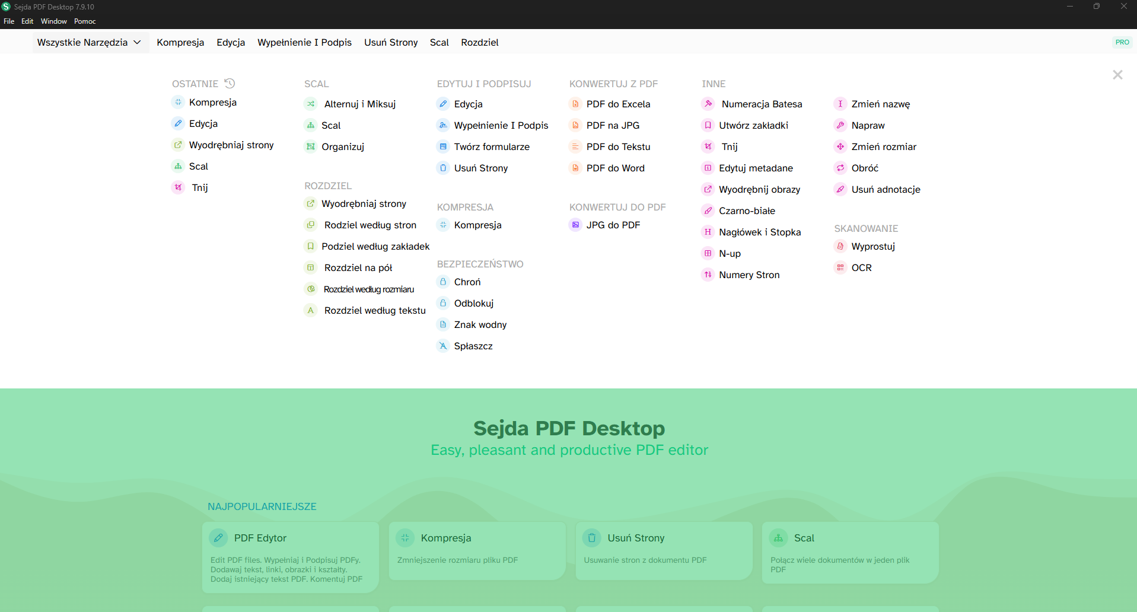This screenshot has width=1137, height=612.
Task: Click the Kompresja icon under Ostatnie
Action: point(178,102)
